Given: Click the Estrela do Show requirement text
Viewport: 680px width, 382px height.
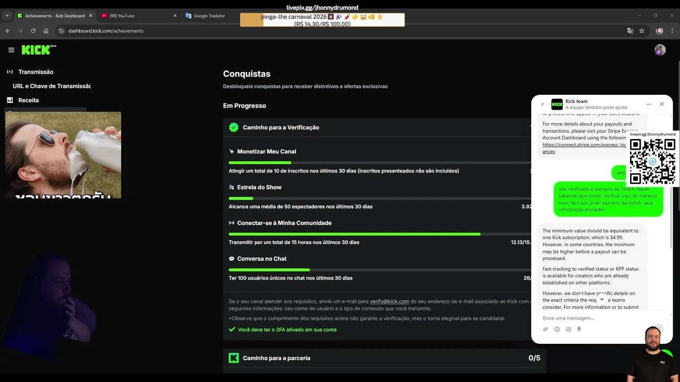Looking at the screenshot, I should [301, 206].
